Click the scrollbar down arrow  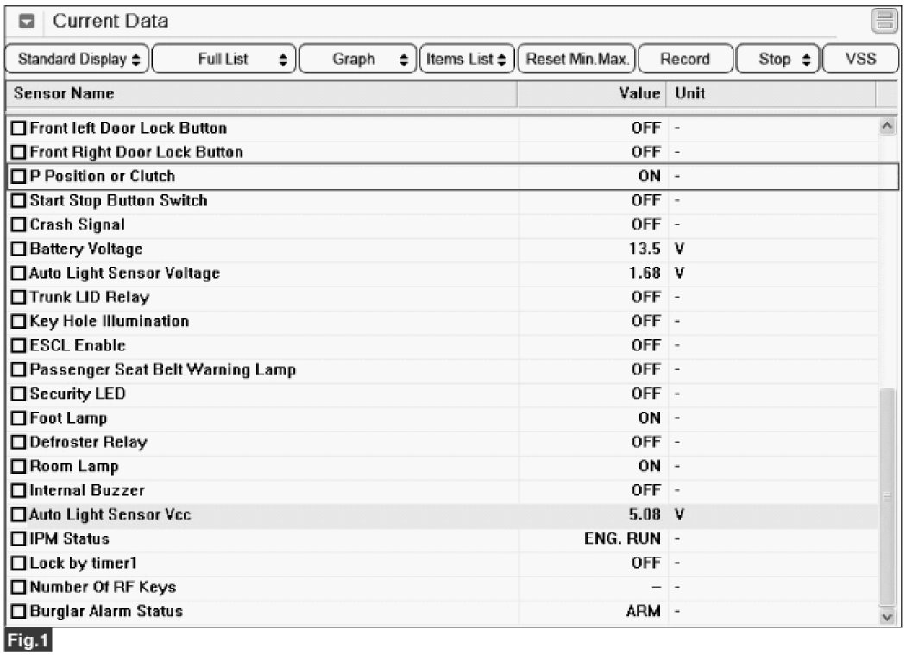click(x=886, y=616)
